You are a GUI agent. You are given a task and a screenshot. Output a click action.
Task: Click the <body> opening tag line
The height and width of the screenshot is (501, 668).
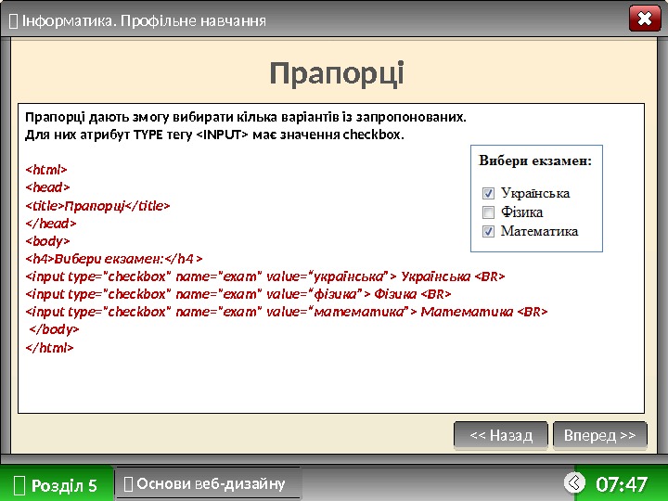[x=47, y=241]
